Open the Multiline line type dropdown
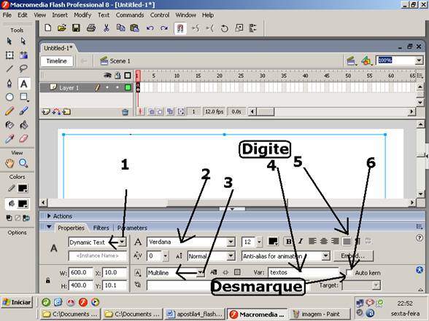 (201, 272)
